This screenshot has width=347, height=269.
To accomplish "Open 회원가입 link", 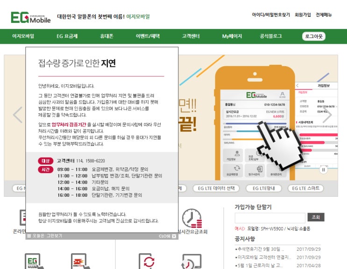I will (303, 15).
